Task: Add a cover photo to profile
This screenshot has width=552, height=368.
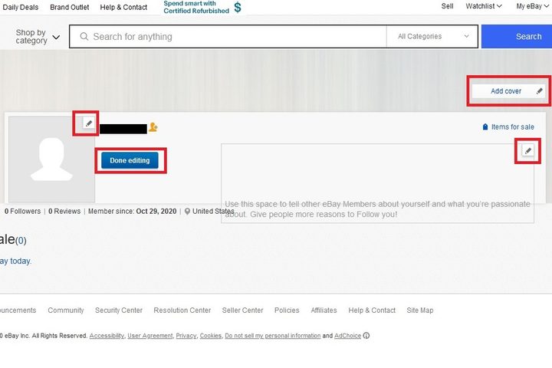Action: click(x=508, y=91)
